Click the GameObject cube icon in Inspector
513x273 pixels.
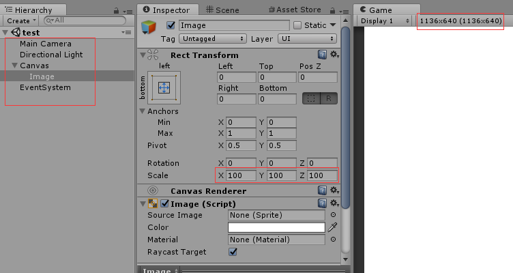149,27
